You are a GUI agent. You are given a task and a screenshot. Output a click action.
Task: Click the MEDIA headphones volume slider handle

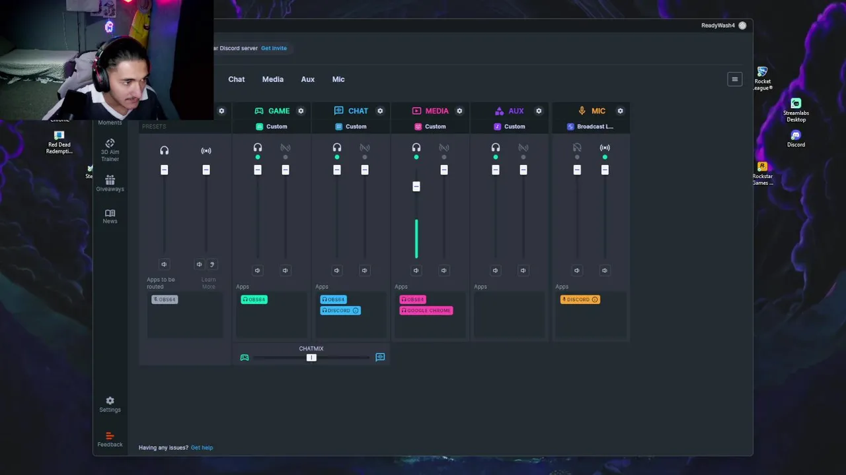click(416, 186)
